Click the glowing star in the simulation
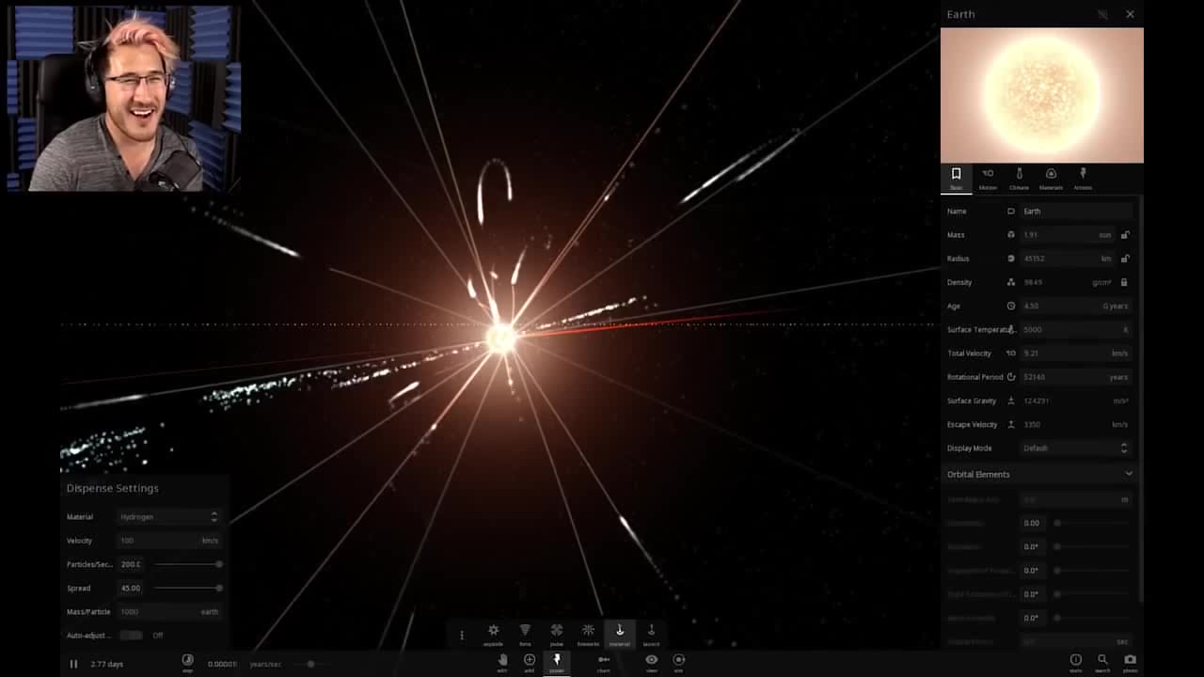Screen dimensions: 1204x677 pyautogui.click(x=502, y=338)
